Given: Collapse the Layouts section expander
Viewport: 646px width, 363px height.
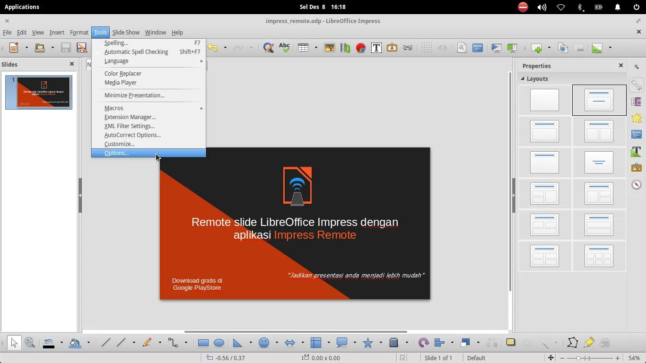Looking at the screenshot, I should (523, 79).
